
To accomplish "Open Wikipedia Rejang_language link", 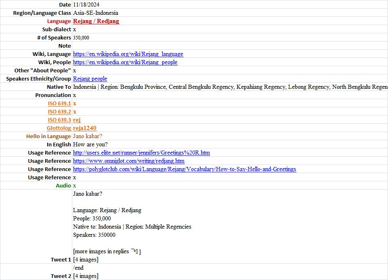I will pos(128,54).
